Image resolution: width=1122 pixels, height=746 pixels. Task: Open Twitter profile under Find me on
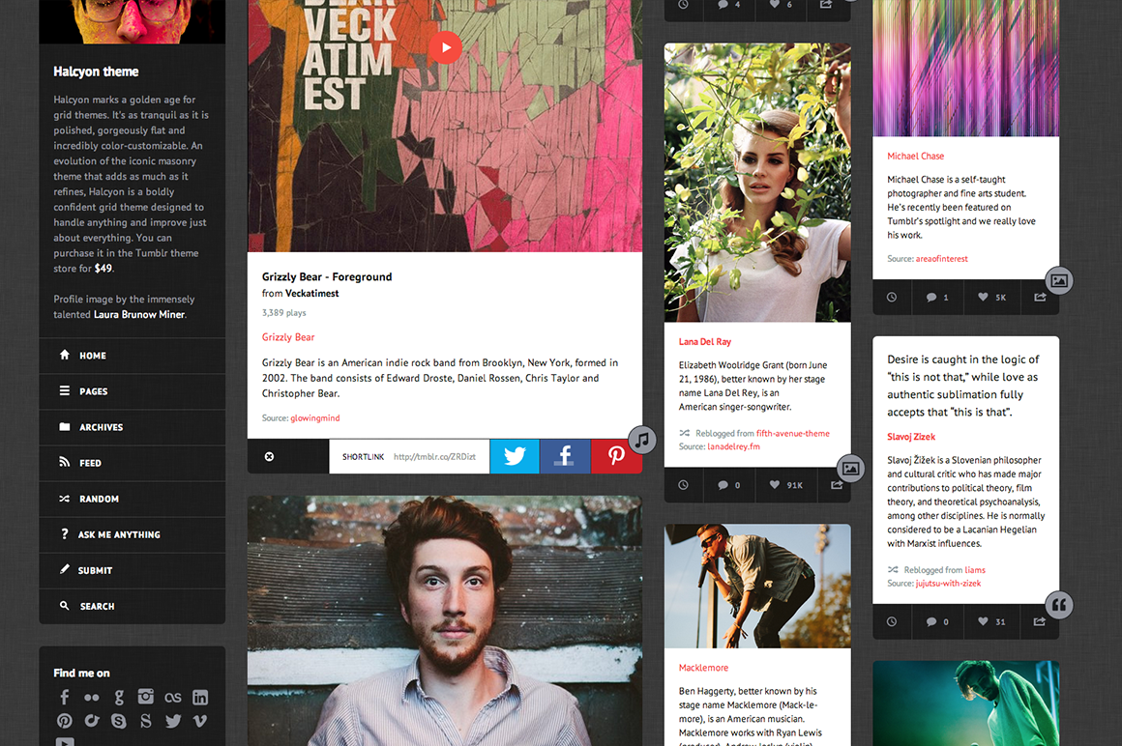173,721
